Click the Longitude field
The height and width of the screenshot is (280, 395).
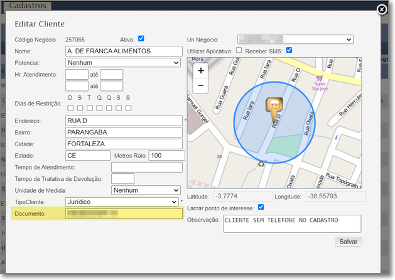coord(335,196)
